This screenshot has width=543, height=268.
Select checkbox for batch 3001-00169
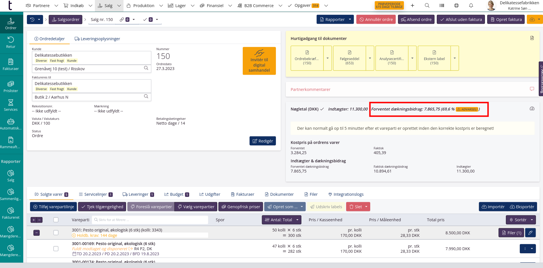(x=56, y=248)
